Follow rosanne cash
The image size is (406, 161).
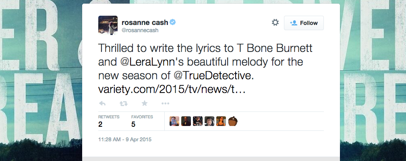(x=304, y=23)
